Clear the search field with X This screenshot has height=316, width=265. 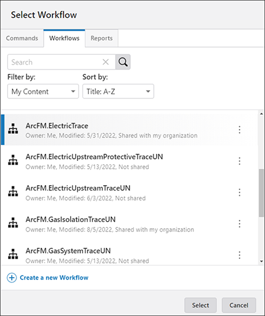coord(105,62)
